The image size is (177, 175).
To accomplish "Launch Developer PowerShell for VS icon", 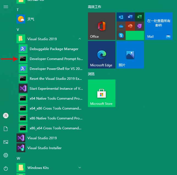I will pyautogui.click(x=23, y=69).
